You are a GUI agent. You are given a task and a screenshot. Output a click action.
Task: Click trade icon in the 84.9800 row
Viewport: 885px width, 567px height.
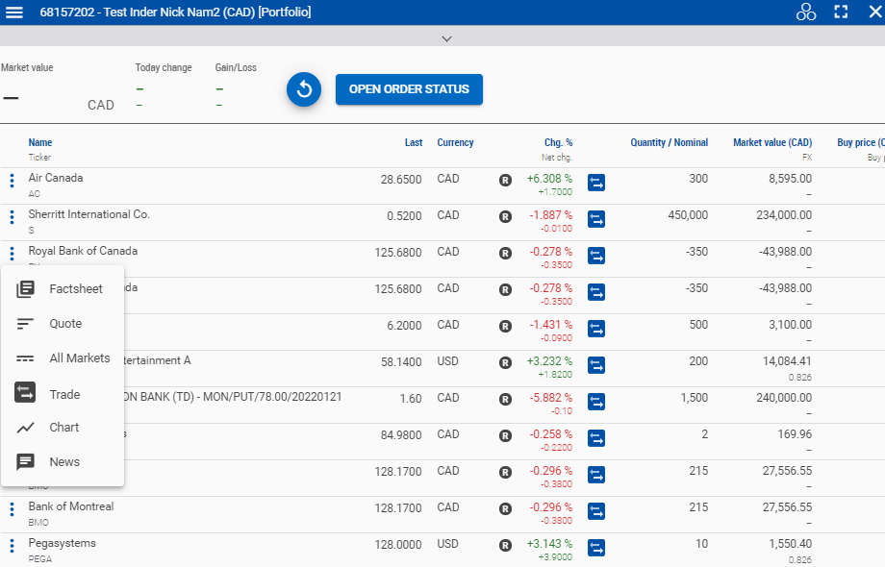coord(596,438)
